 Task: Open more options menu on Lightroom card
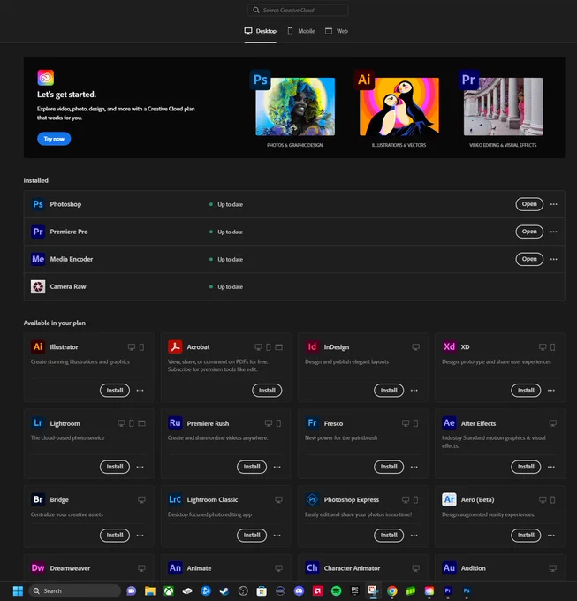140,467
